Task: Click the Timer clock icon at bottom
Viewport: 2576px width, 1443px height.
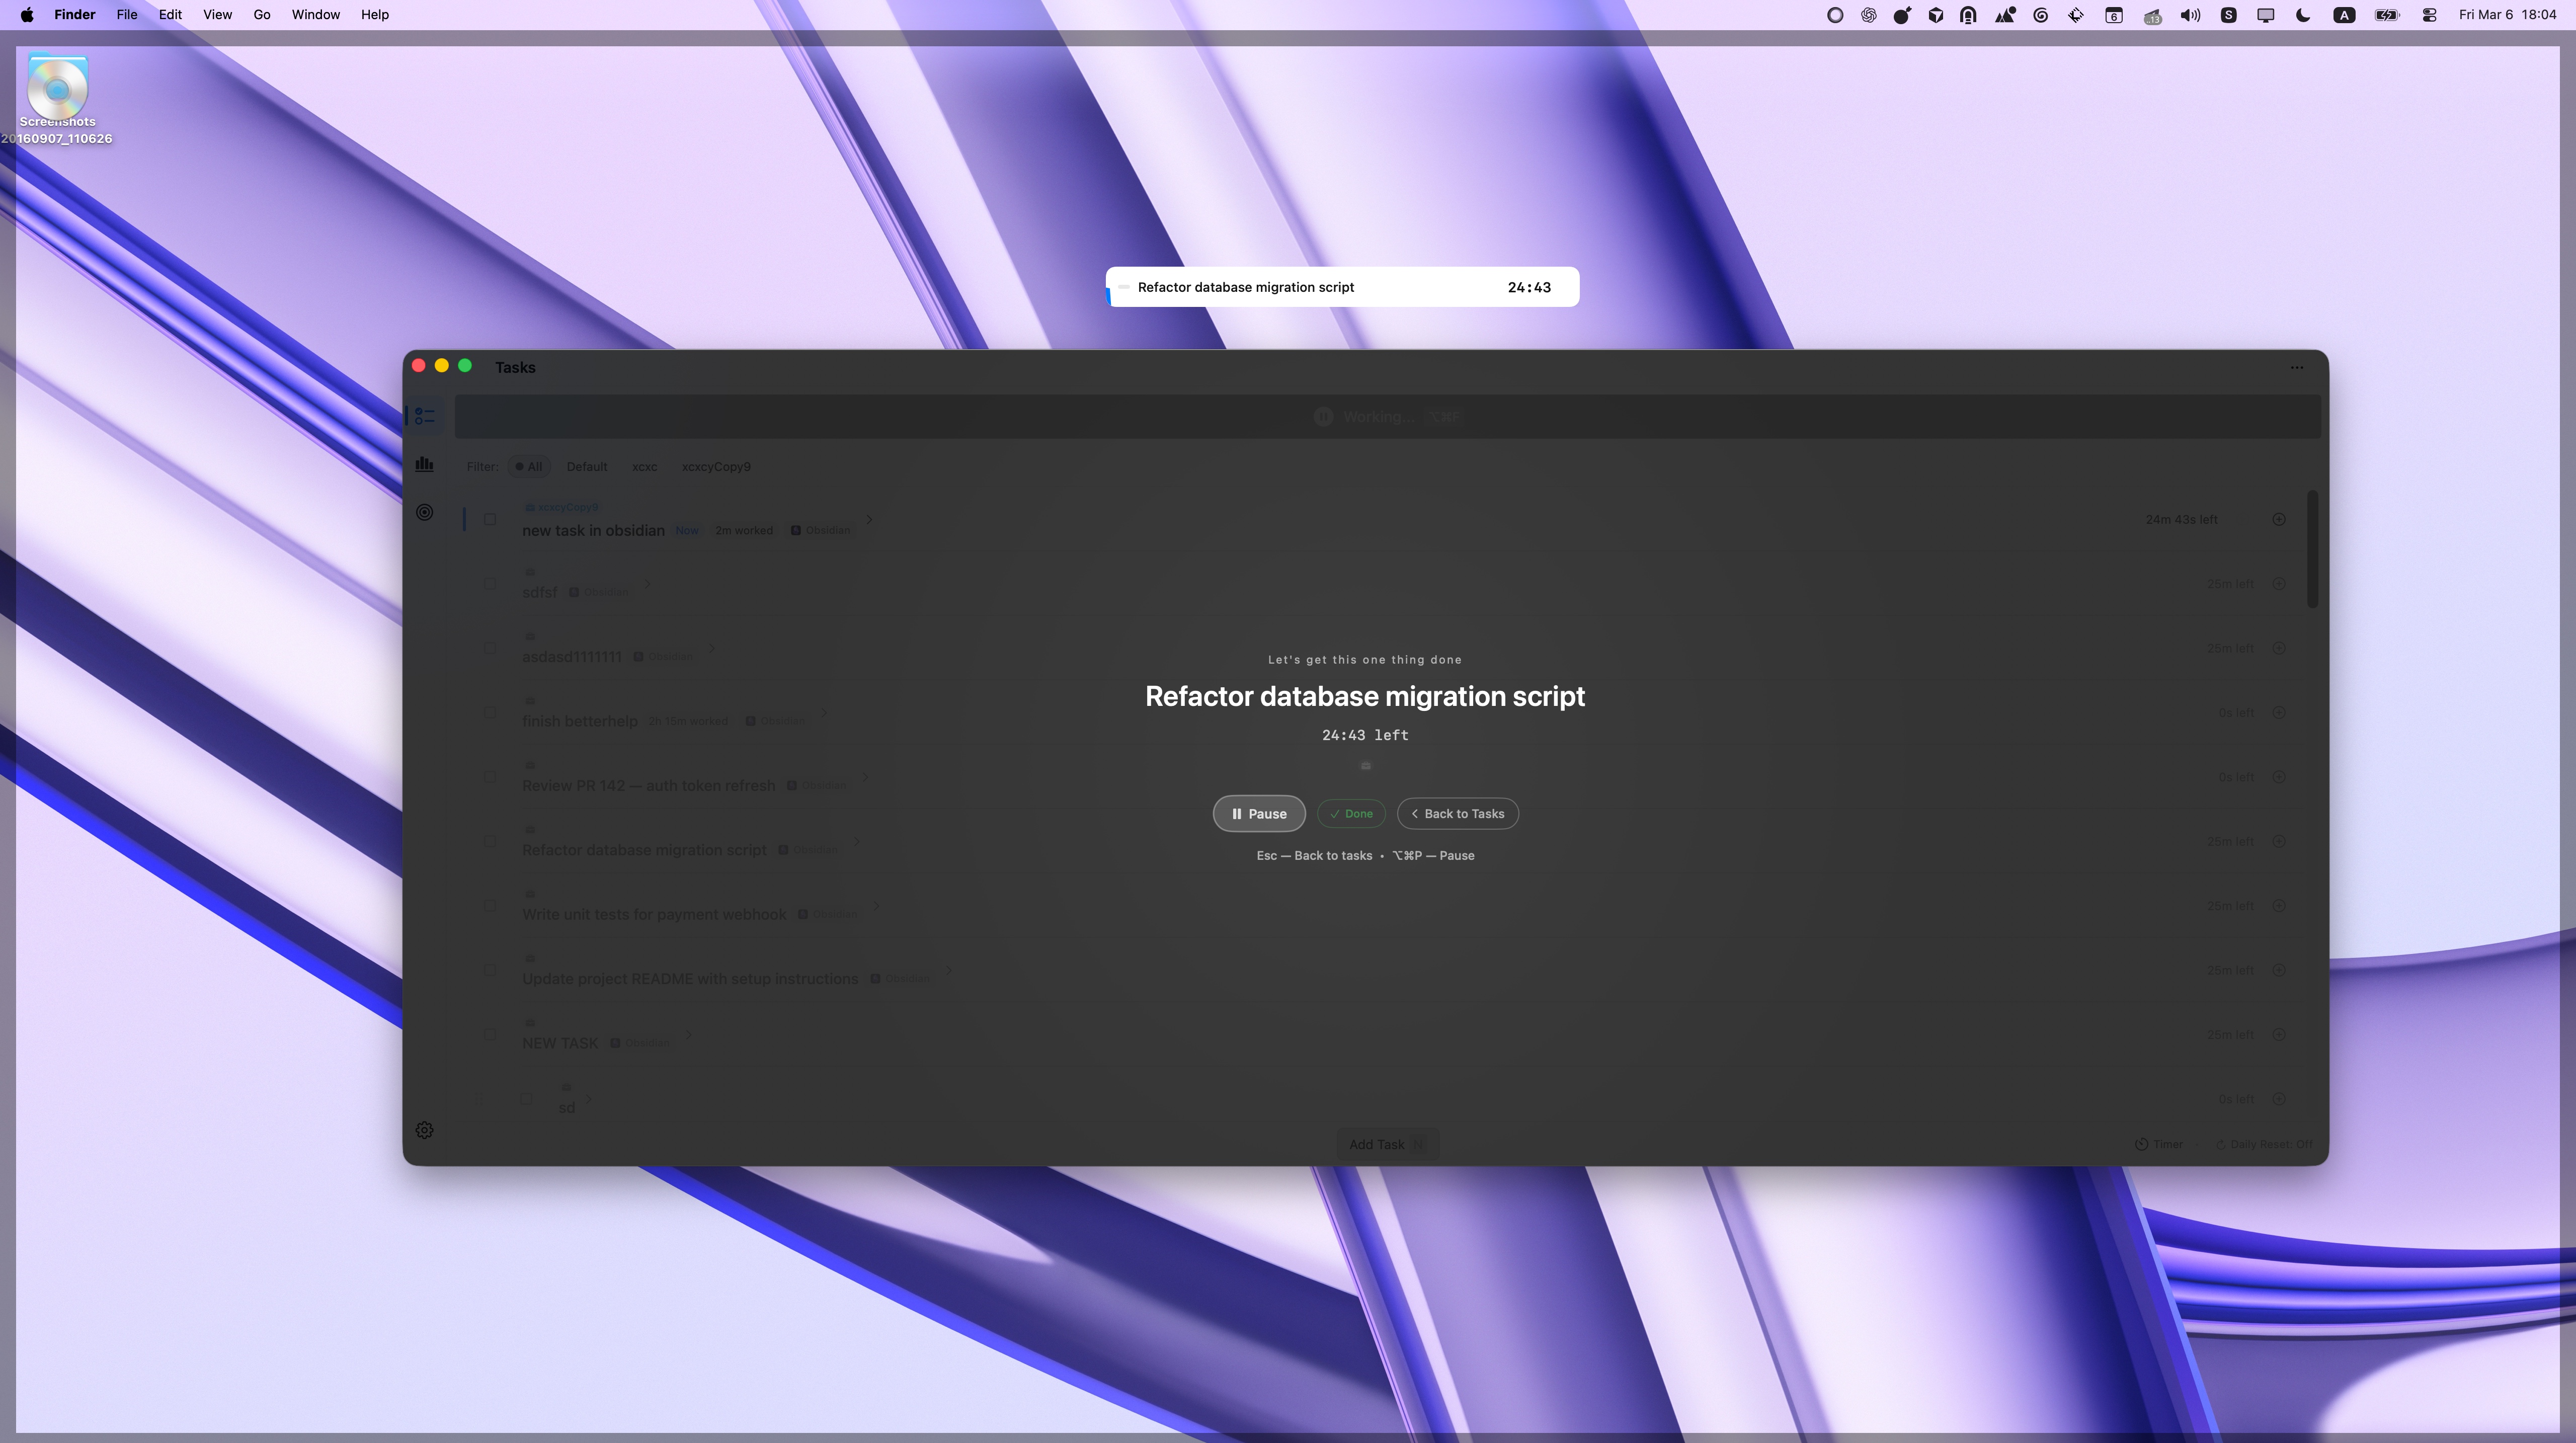Action: [2141, 1144]
